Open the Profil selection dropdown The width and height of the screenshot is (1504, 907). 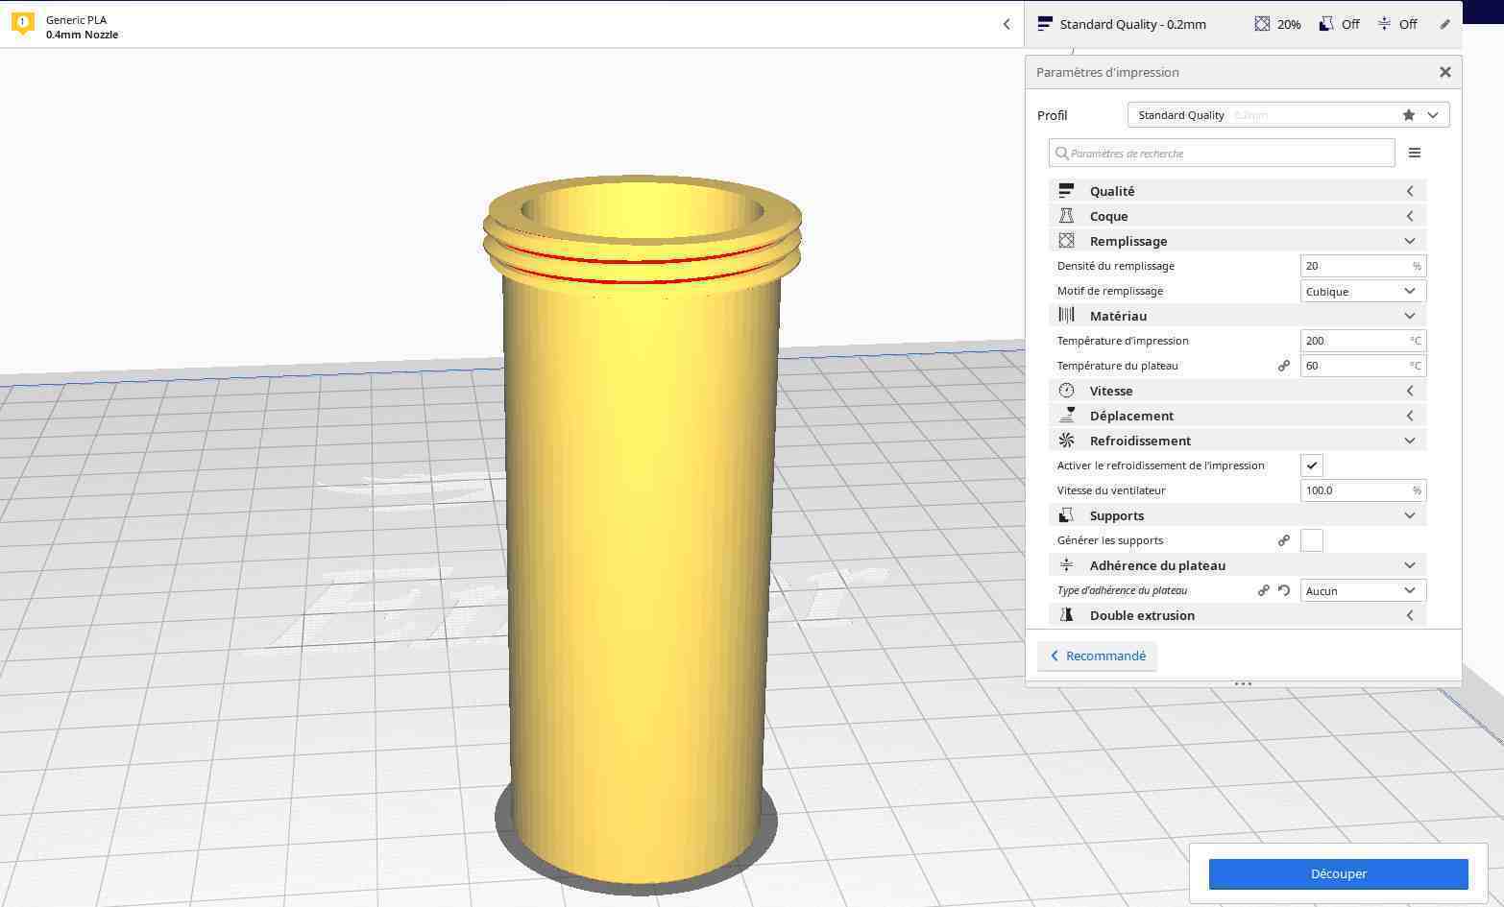click(1432, 114)
